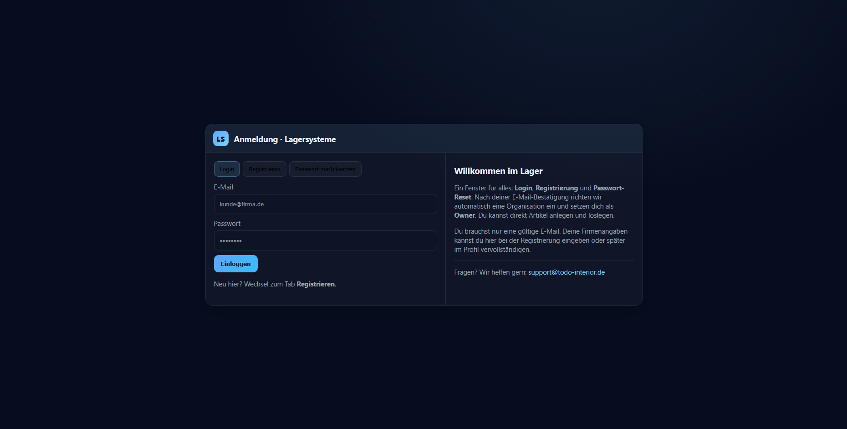Click the LS logo icon

point(221,139)
